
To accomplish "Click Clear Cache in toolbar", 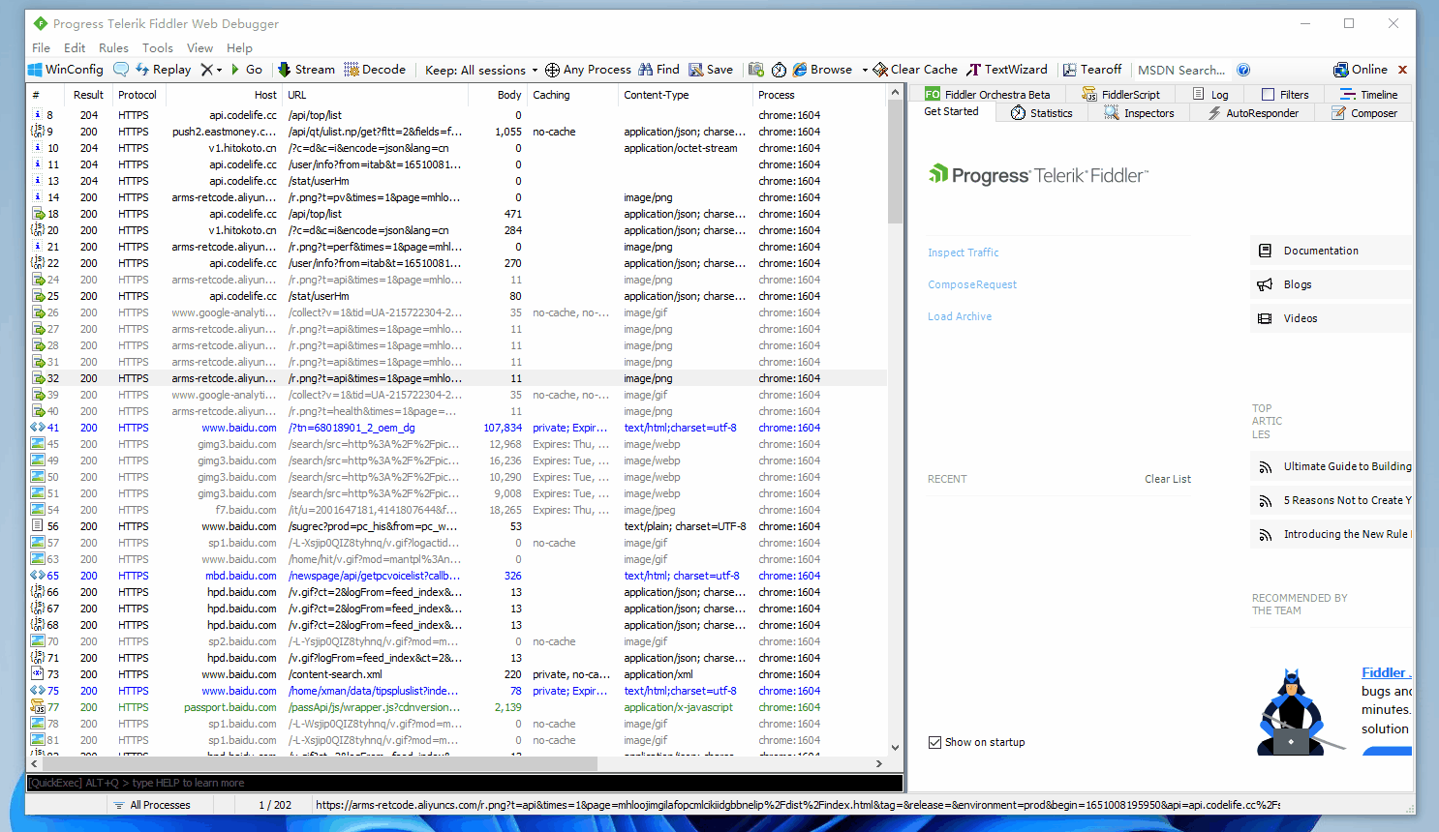I will click(915, 70).
